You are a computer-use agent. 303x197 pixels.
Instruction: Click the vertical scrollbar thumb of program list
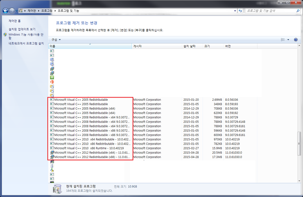tap(299, 143)
